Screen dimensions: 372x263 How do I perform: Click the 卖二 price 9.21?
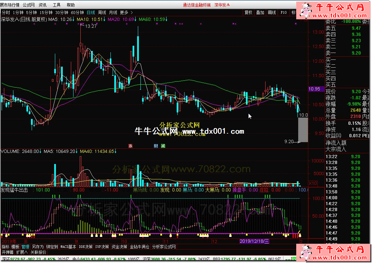tap(356, 46)
